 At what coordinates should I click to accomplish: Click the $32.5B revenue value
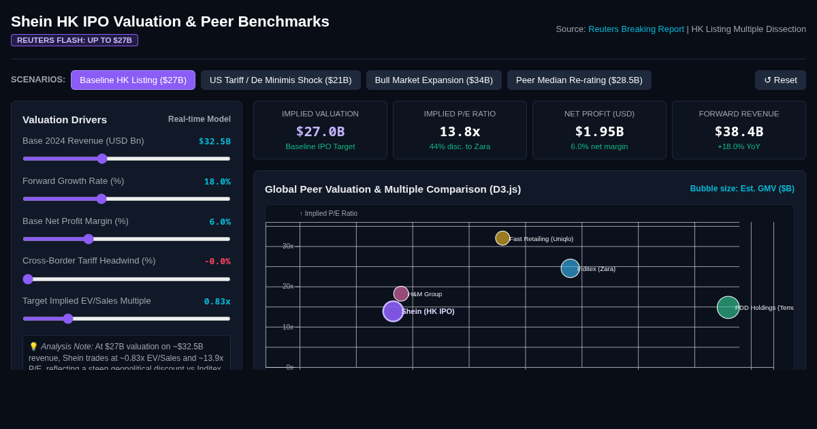coord(214,142)
